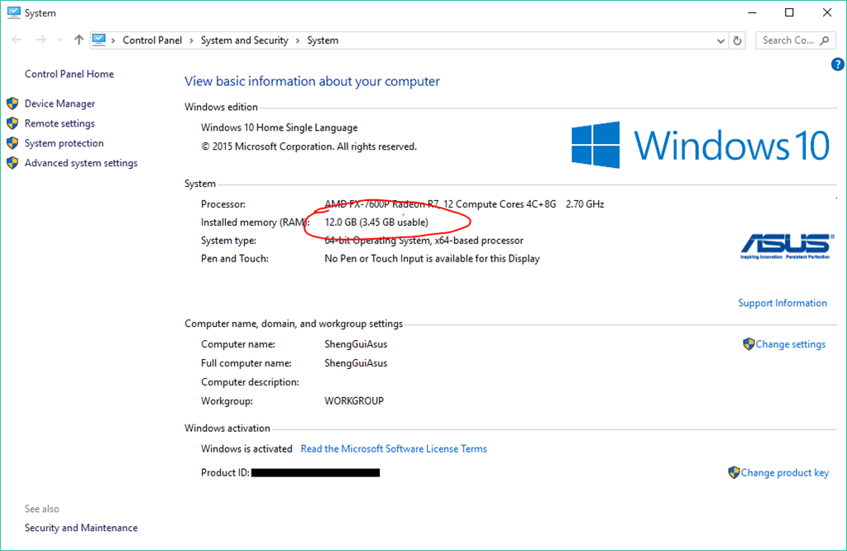Click the View basic information heading

[312, 81]
